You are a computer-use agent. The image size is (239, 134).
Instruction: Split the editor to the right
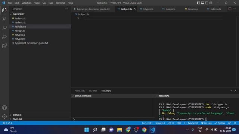click(x=230, y=9)
